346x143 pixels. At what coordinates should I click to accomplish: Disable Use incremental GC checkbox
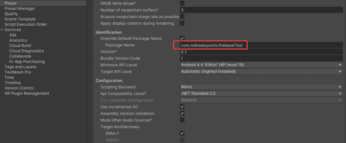[182, 107]
